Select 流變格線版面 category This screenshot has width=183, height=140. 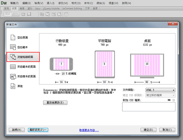(x=23, y=57)
